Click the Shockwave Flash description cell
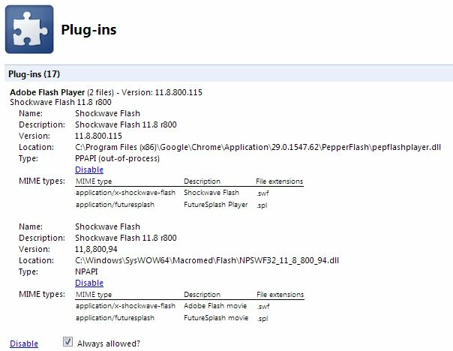 click(211, 193)
